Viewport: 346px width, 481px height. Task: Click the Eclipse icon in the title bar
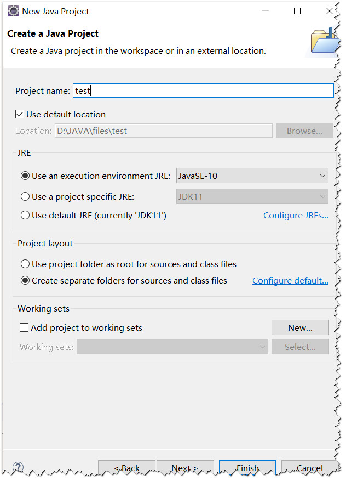(13, 10)
